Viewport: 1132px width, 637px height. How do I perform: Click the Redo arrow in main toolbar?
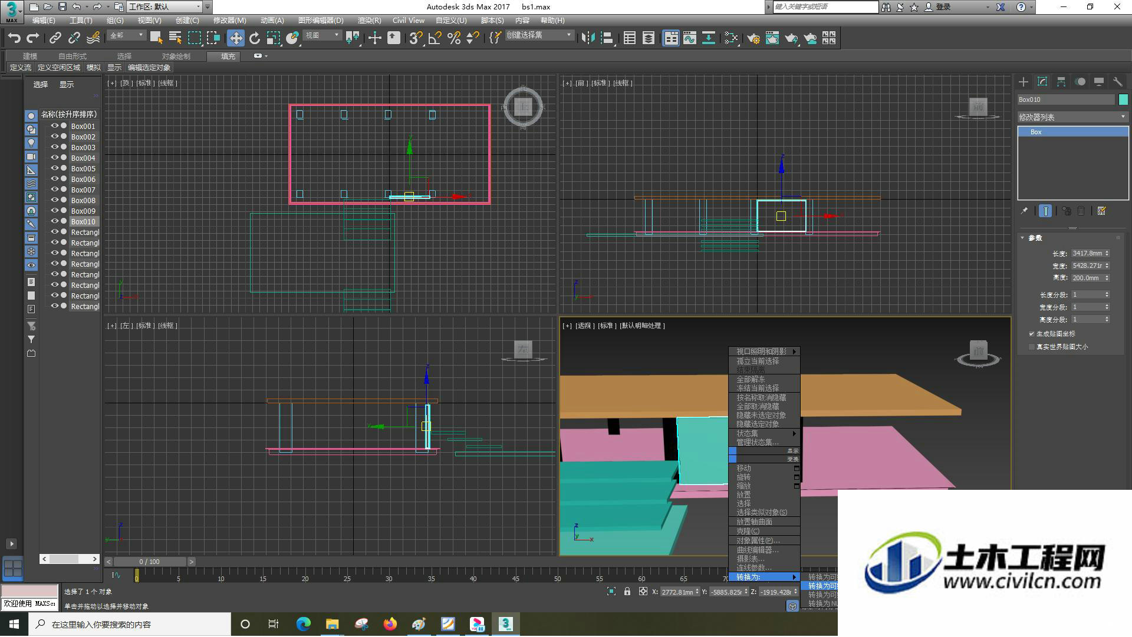point(33,38)
